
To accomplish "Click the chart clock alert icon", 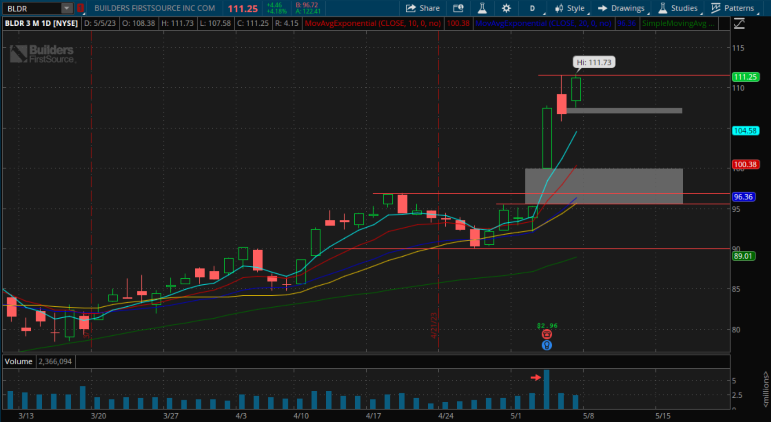I will point(459,8).
